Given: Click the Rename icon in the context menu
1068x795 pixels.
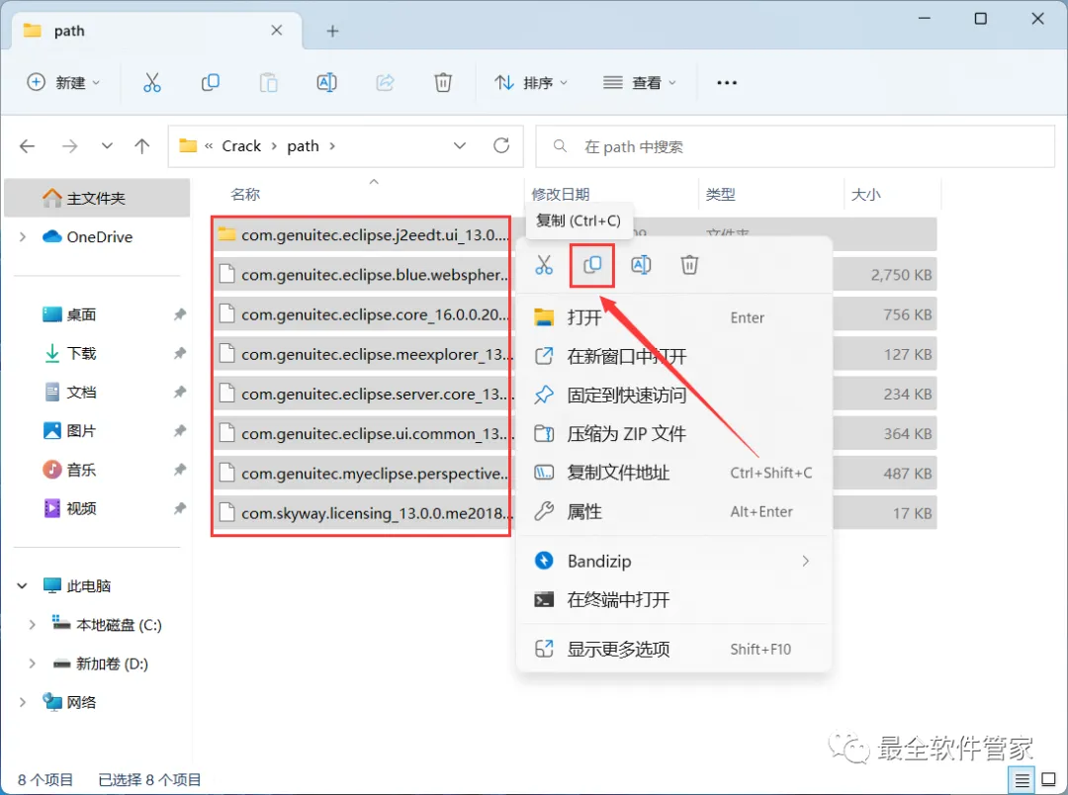Looking at the screenshot, I should (x=641, y=265).
